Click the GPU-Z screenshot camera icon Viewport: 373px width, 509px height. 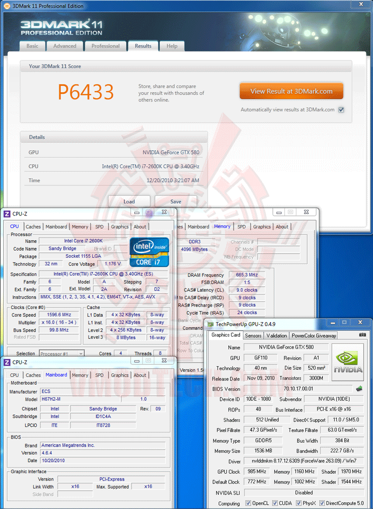click(362, 335)
